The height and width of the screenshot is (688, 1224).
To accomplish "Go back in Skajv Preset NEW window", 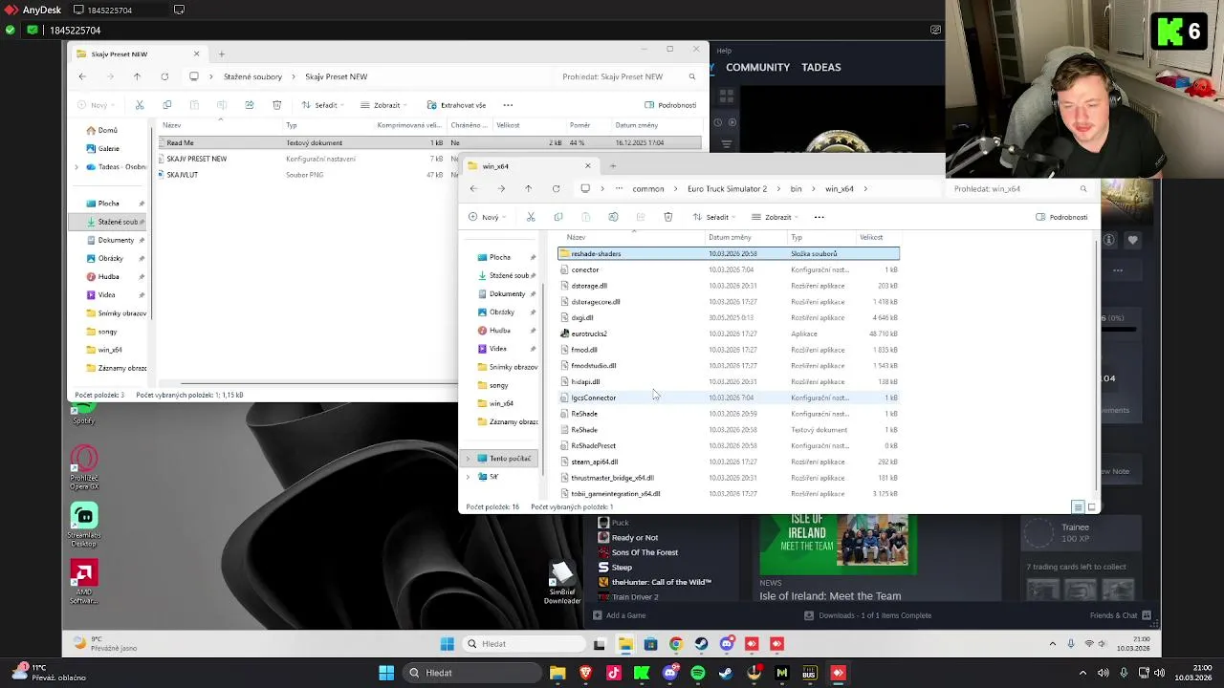I will coord(82,76).
